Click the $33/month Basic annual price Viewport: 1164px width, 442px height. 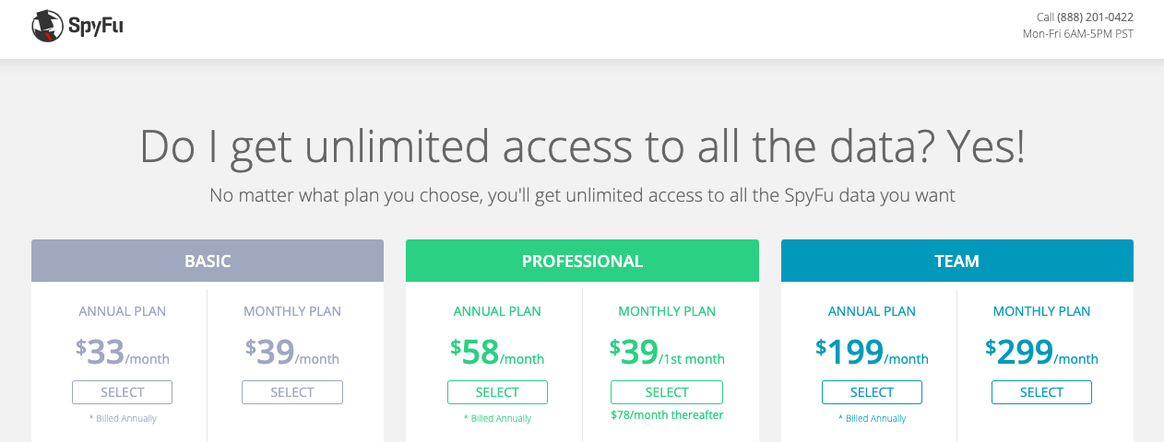[x=123, y=352]
